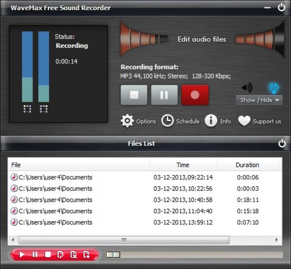Pause the recording
The height and width of the screenshot is (269, 291).
[164, 95]
